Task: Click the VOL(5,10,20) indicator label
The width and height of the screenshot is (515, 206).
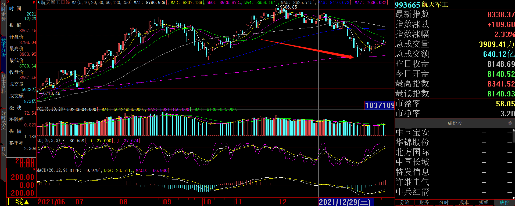Action: click(x=51, y=109)
